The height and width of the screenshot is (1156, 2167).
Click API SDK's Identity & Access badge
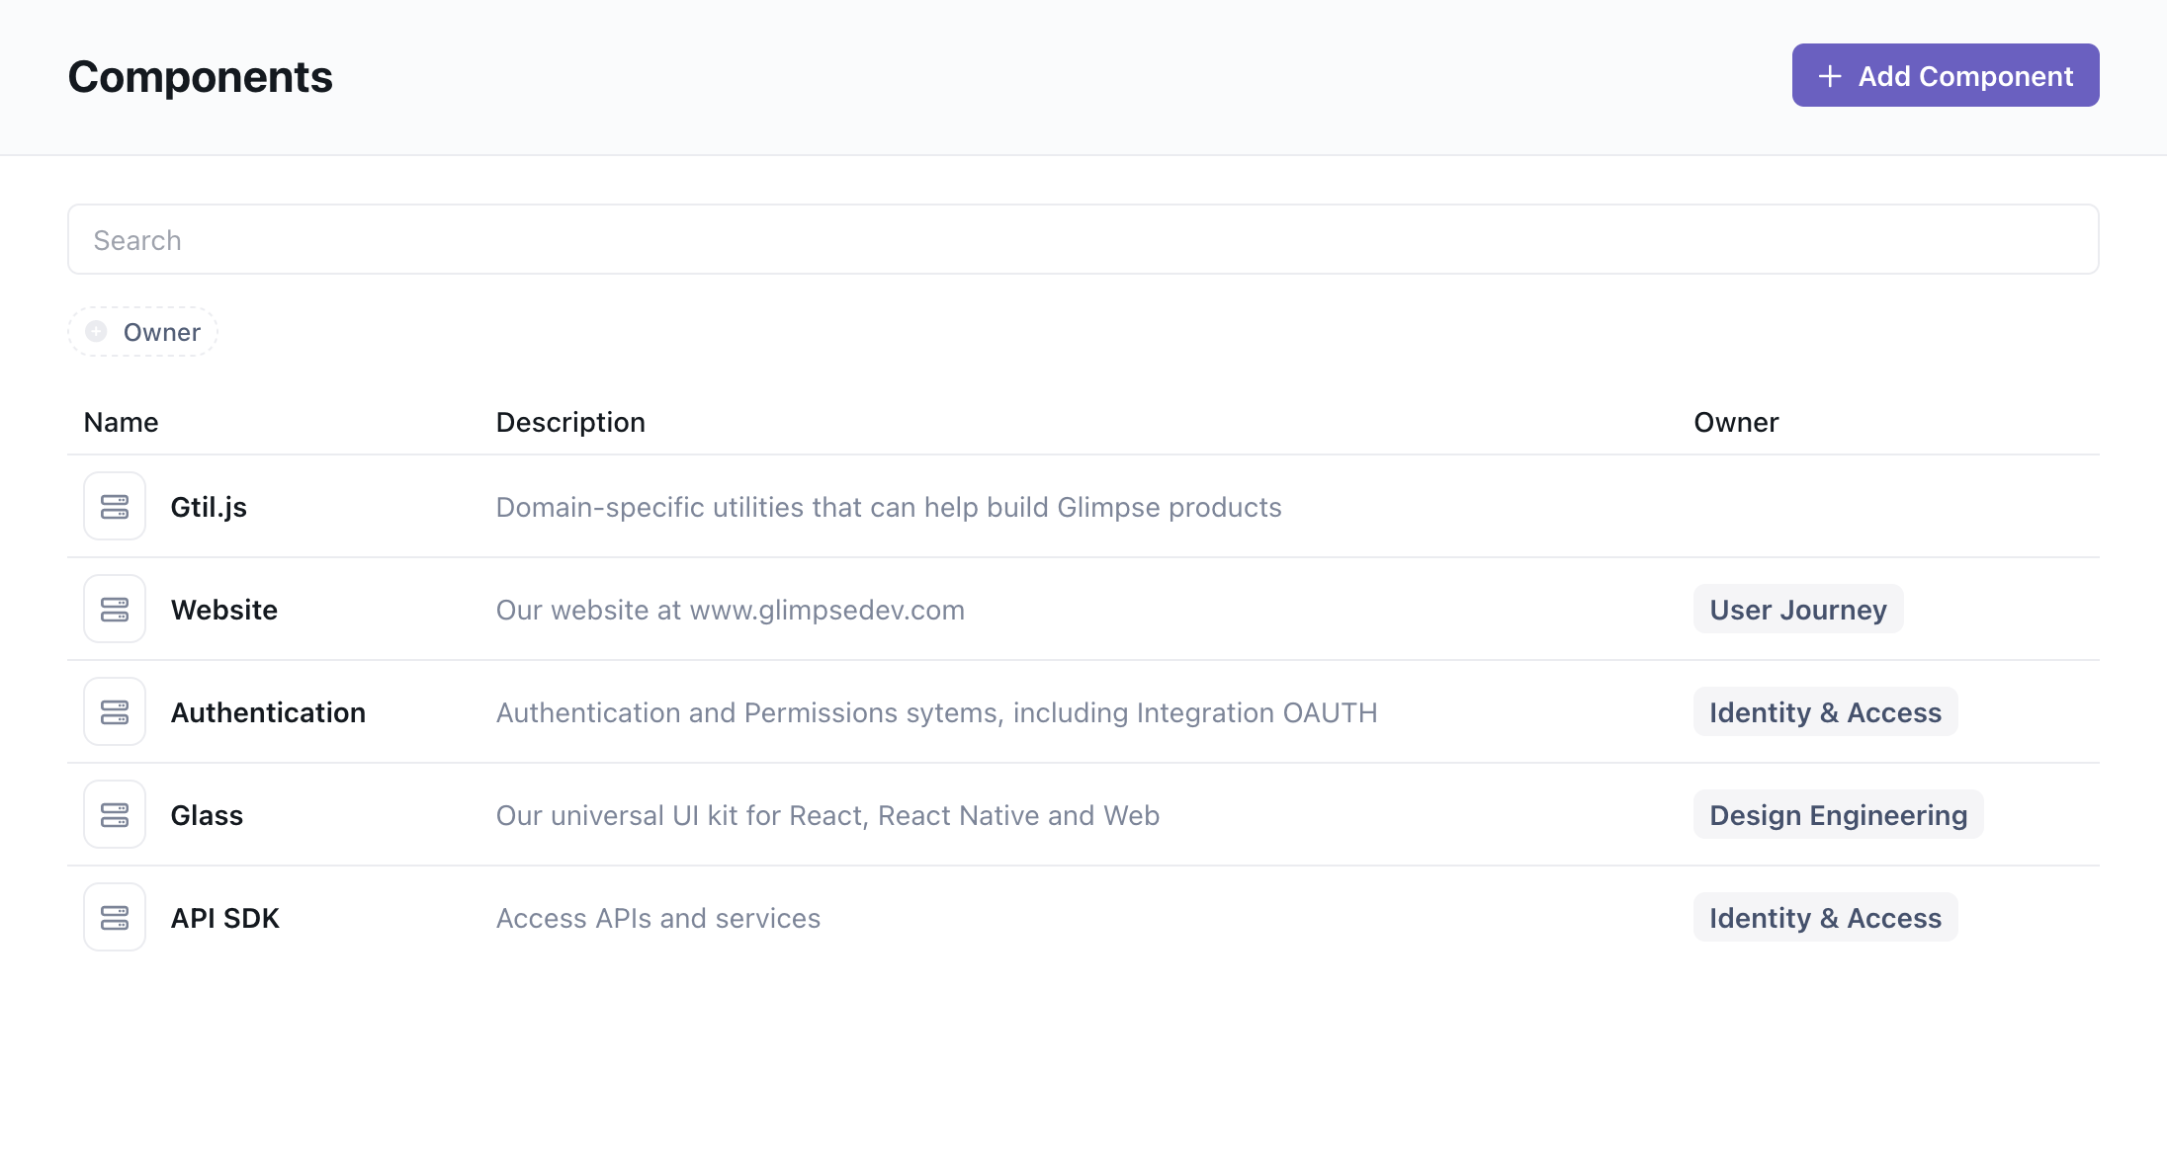(x=1825, y=918)
